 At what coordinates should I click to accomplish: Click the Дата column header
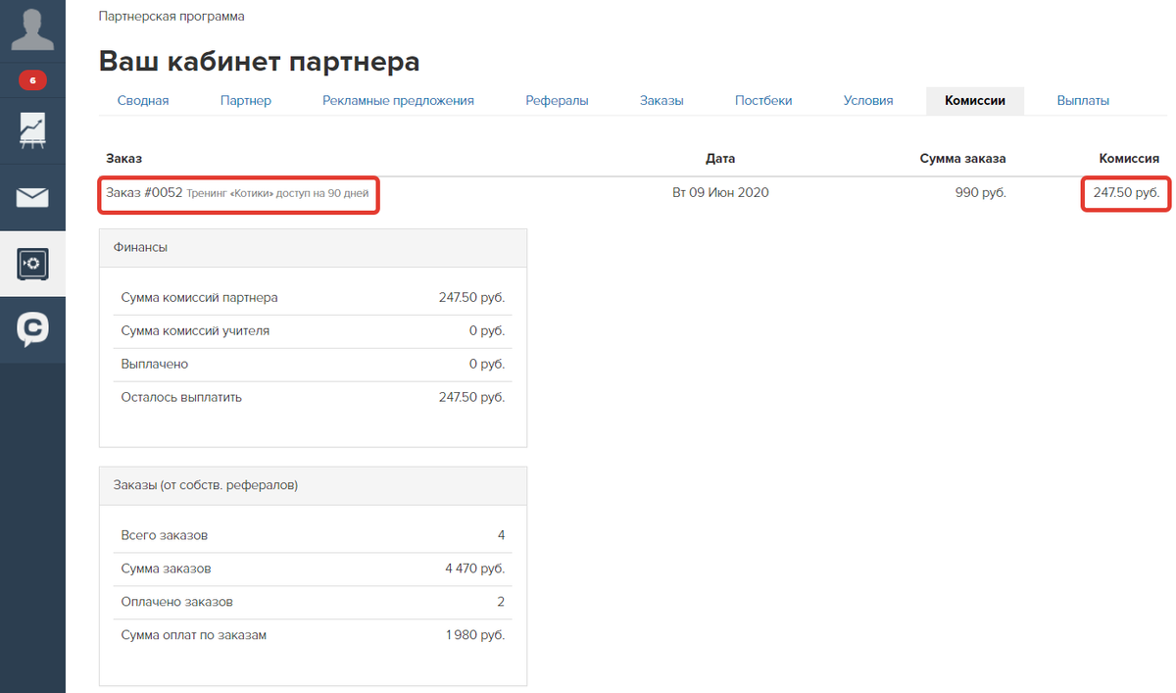point(720,158)
